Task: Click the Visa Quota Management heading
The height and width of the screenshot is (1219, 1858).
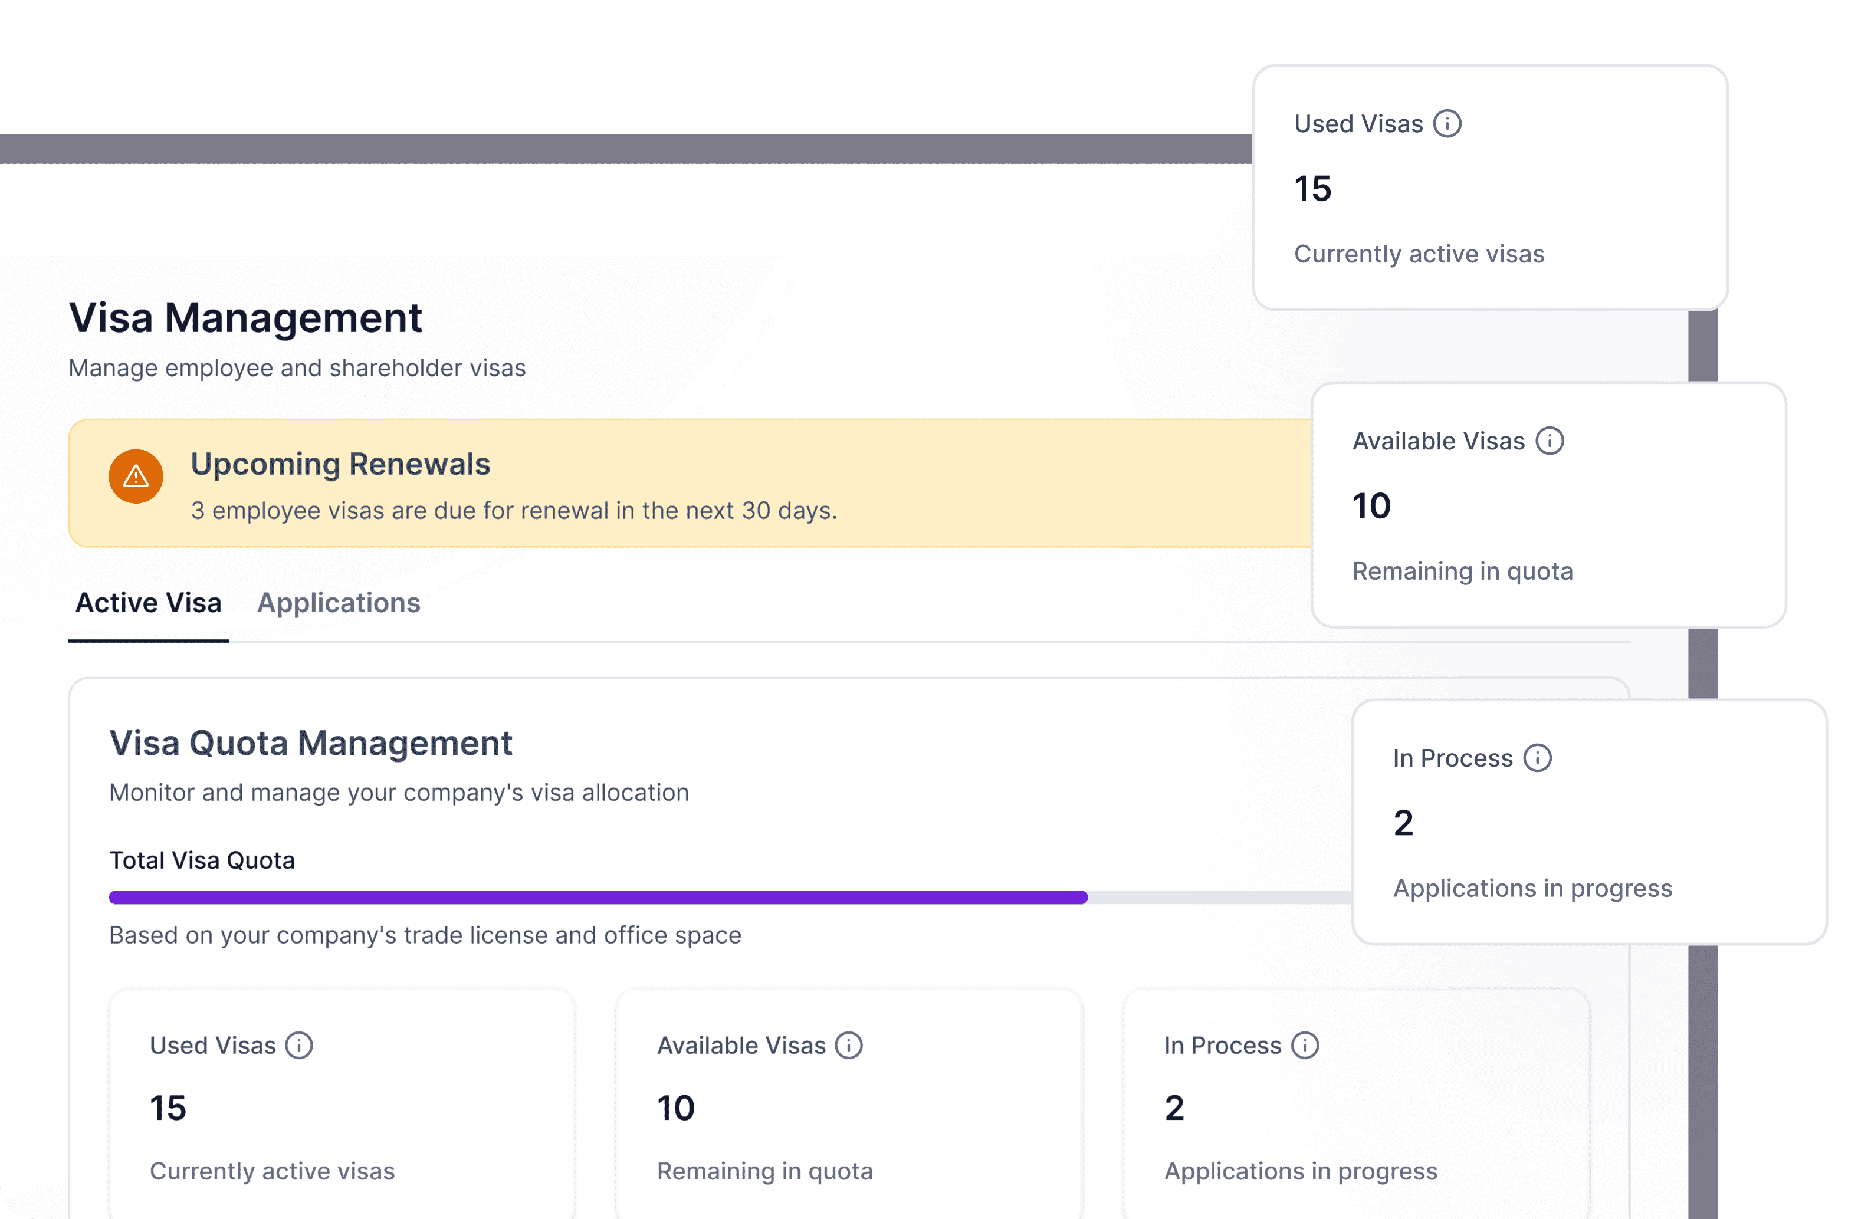Action: tap(311, 743)
